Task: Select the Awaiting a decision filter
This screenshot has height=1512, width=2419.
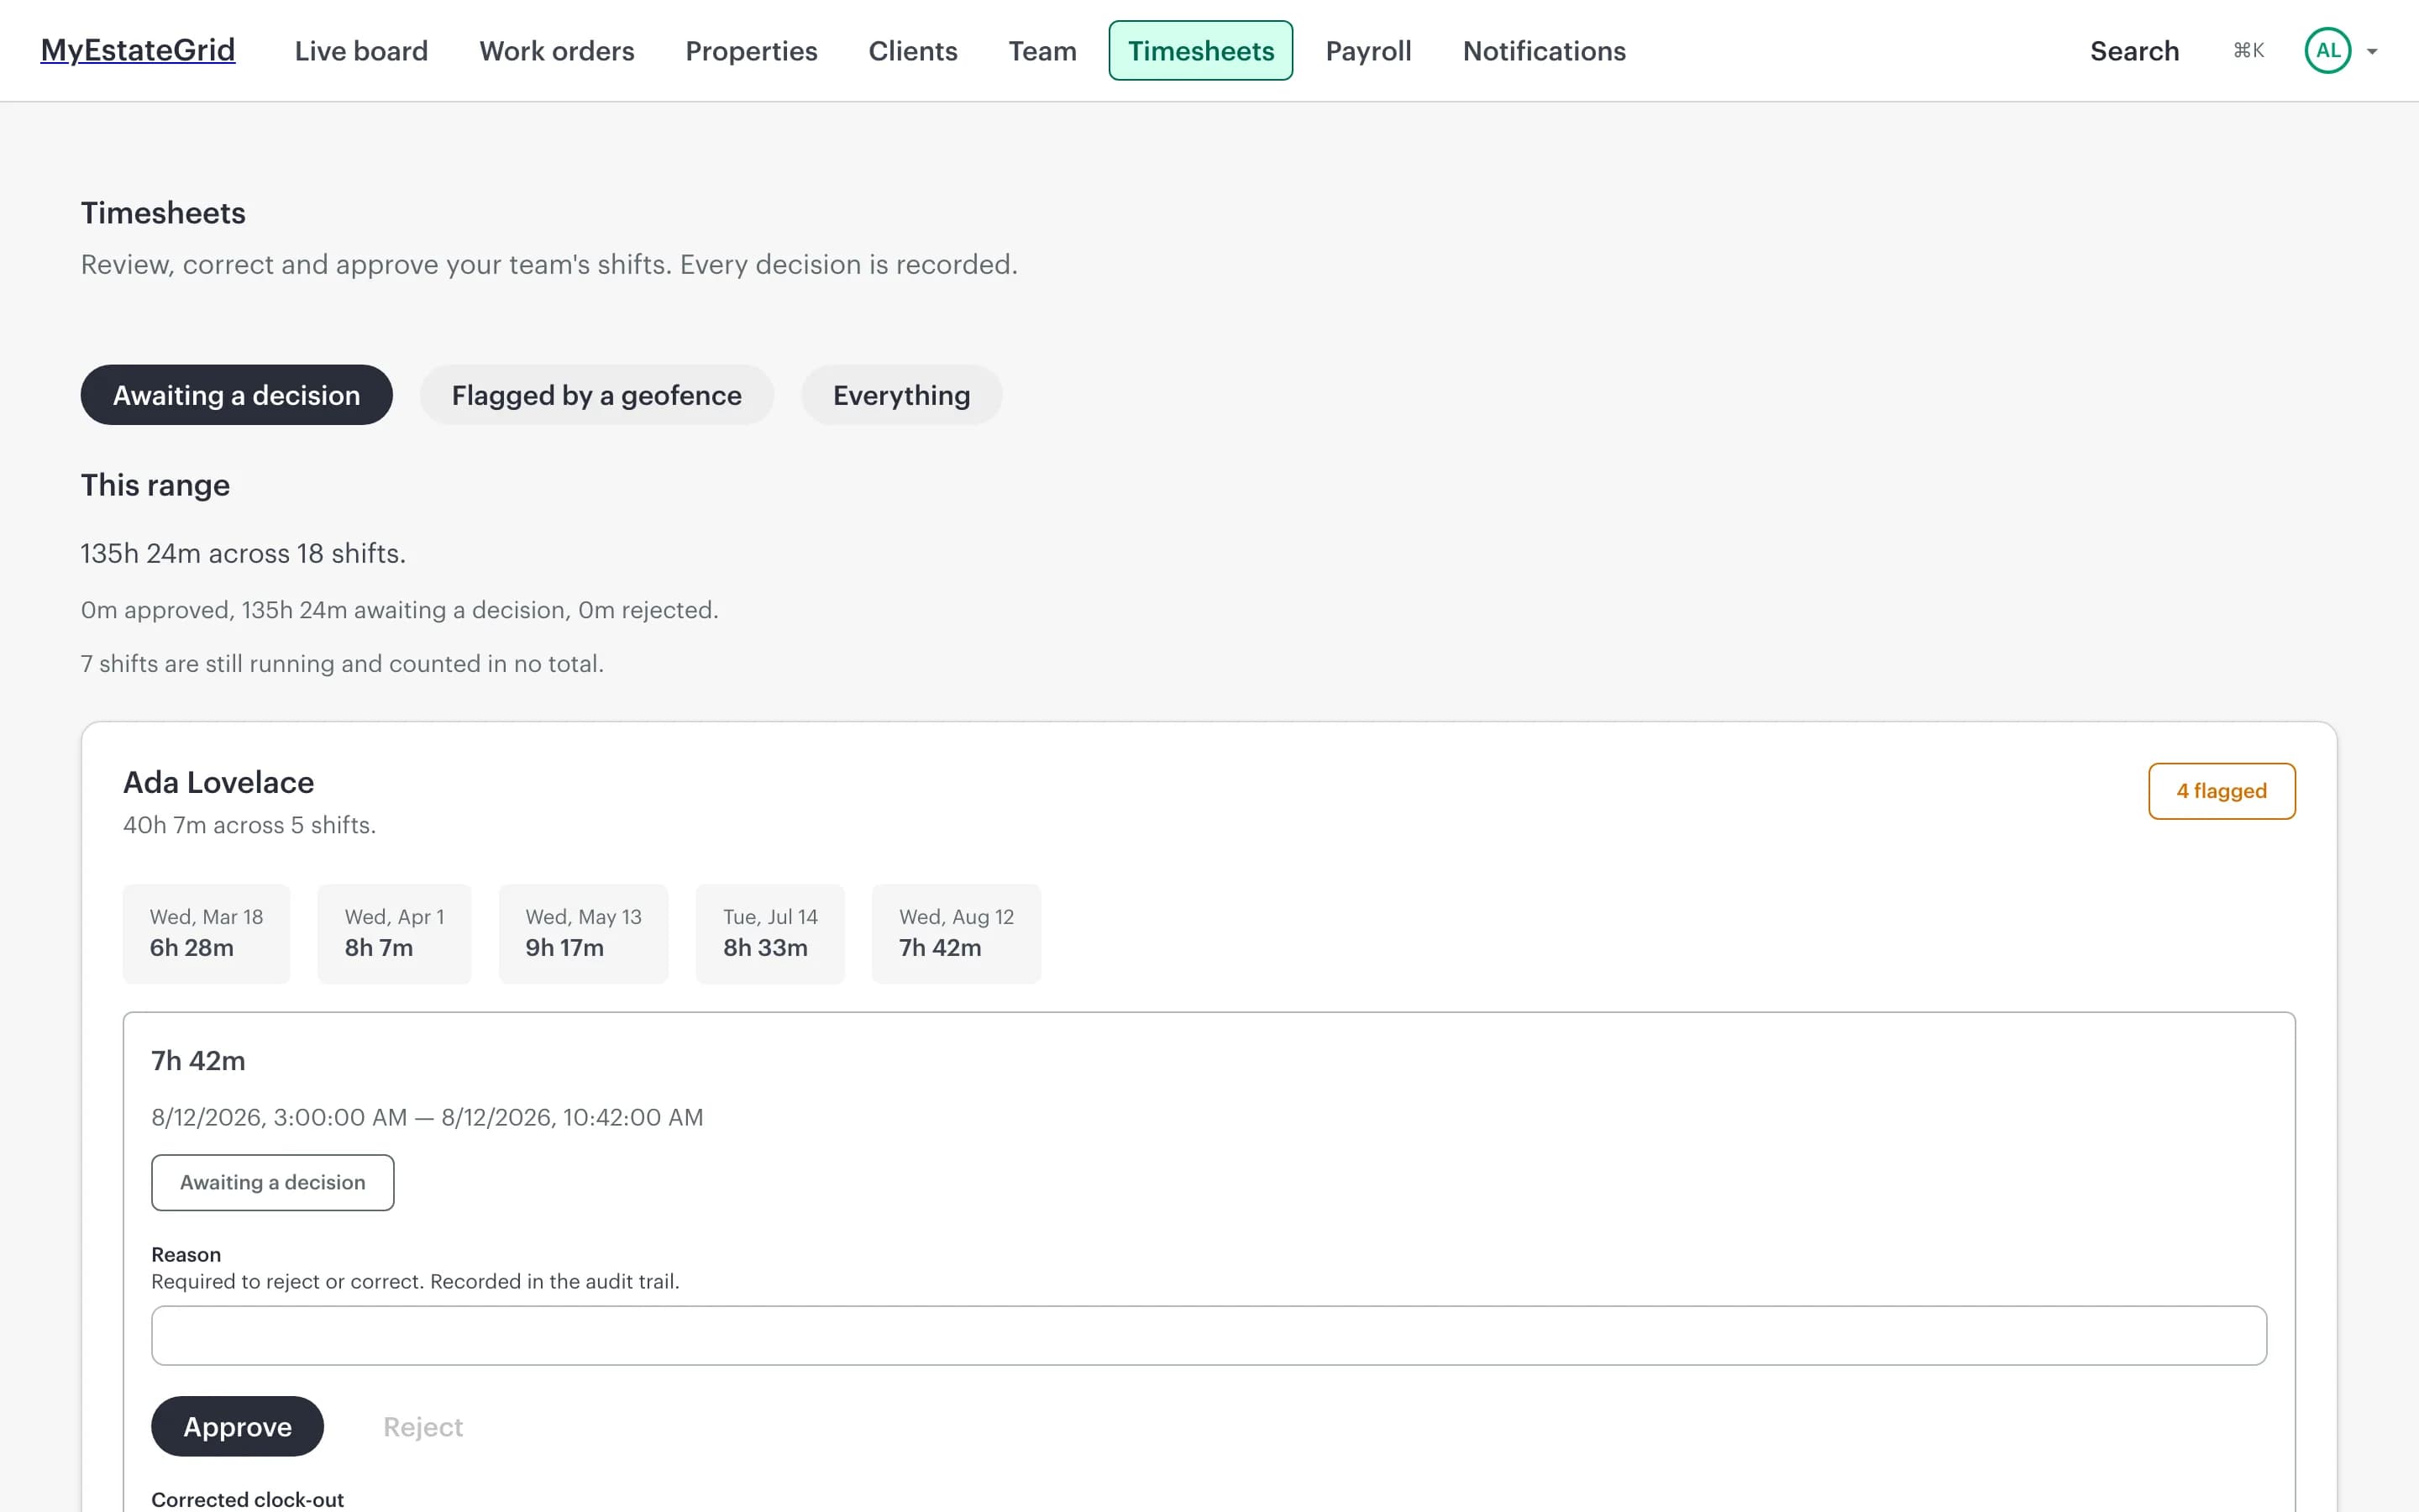Action: (236, 395)
